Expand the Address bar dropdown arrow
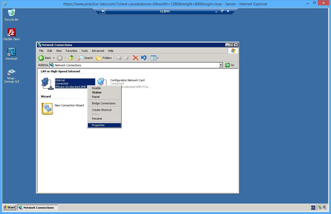Viewport: 331px width, 214px height. pos(221,65)
